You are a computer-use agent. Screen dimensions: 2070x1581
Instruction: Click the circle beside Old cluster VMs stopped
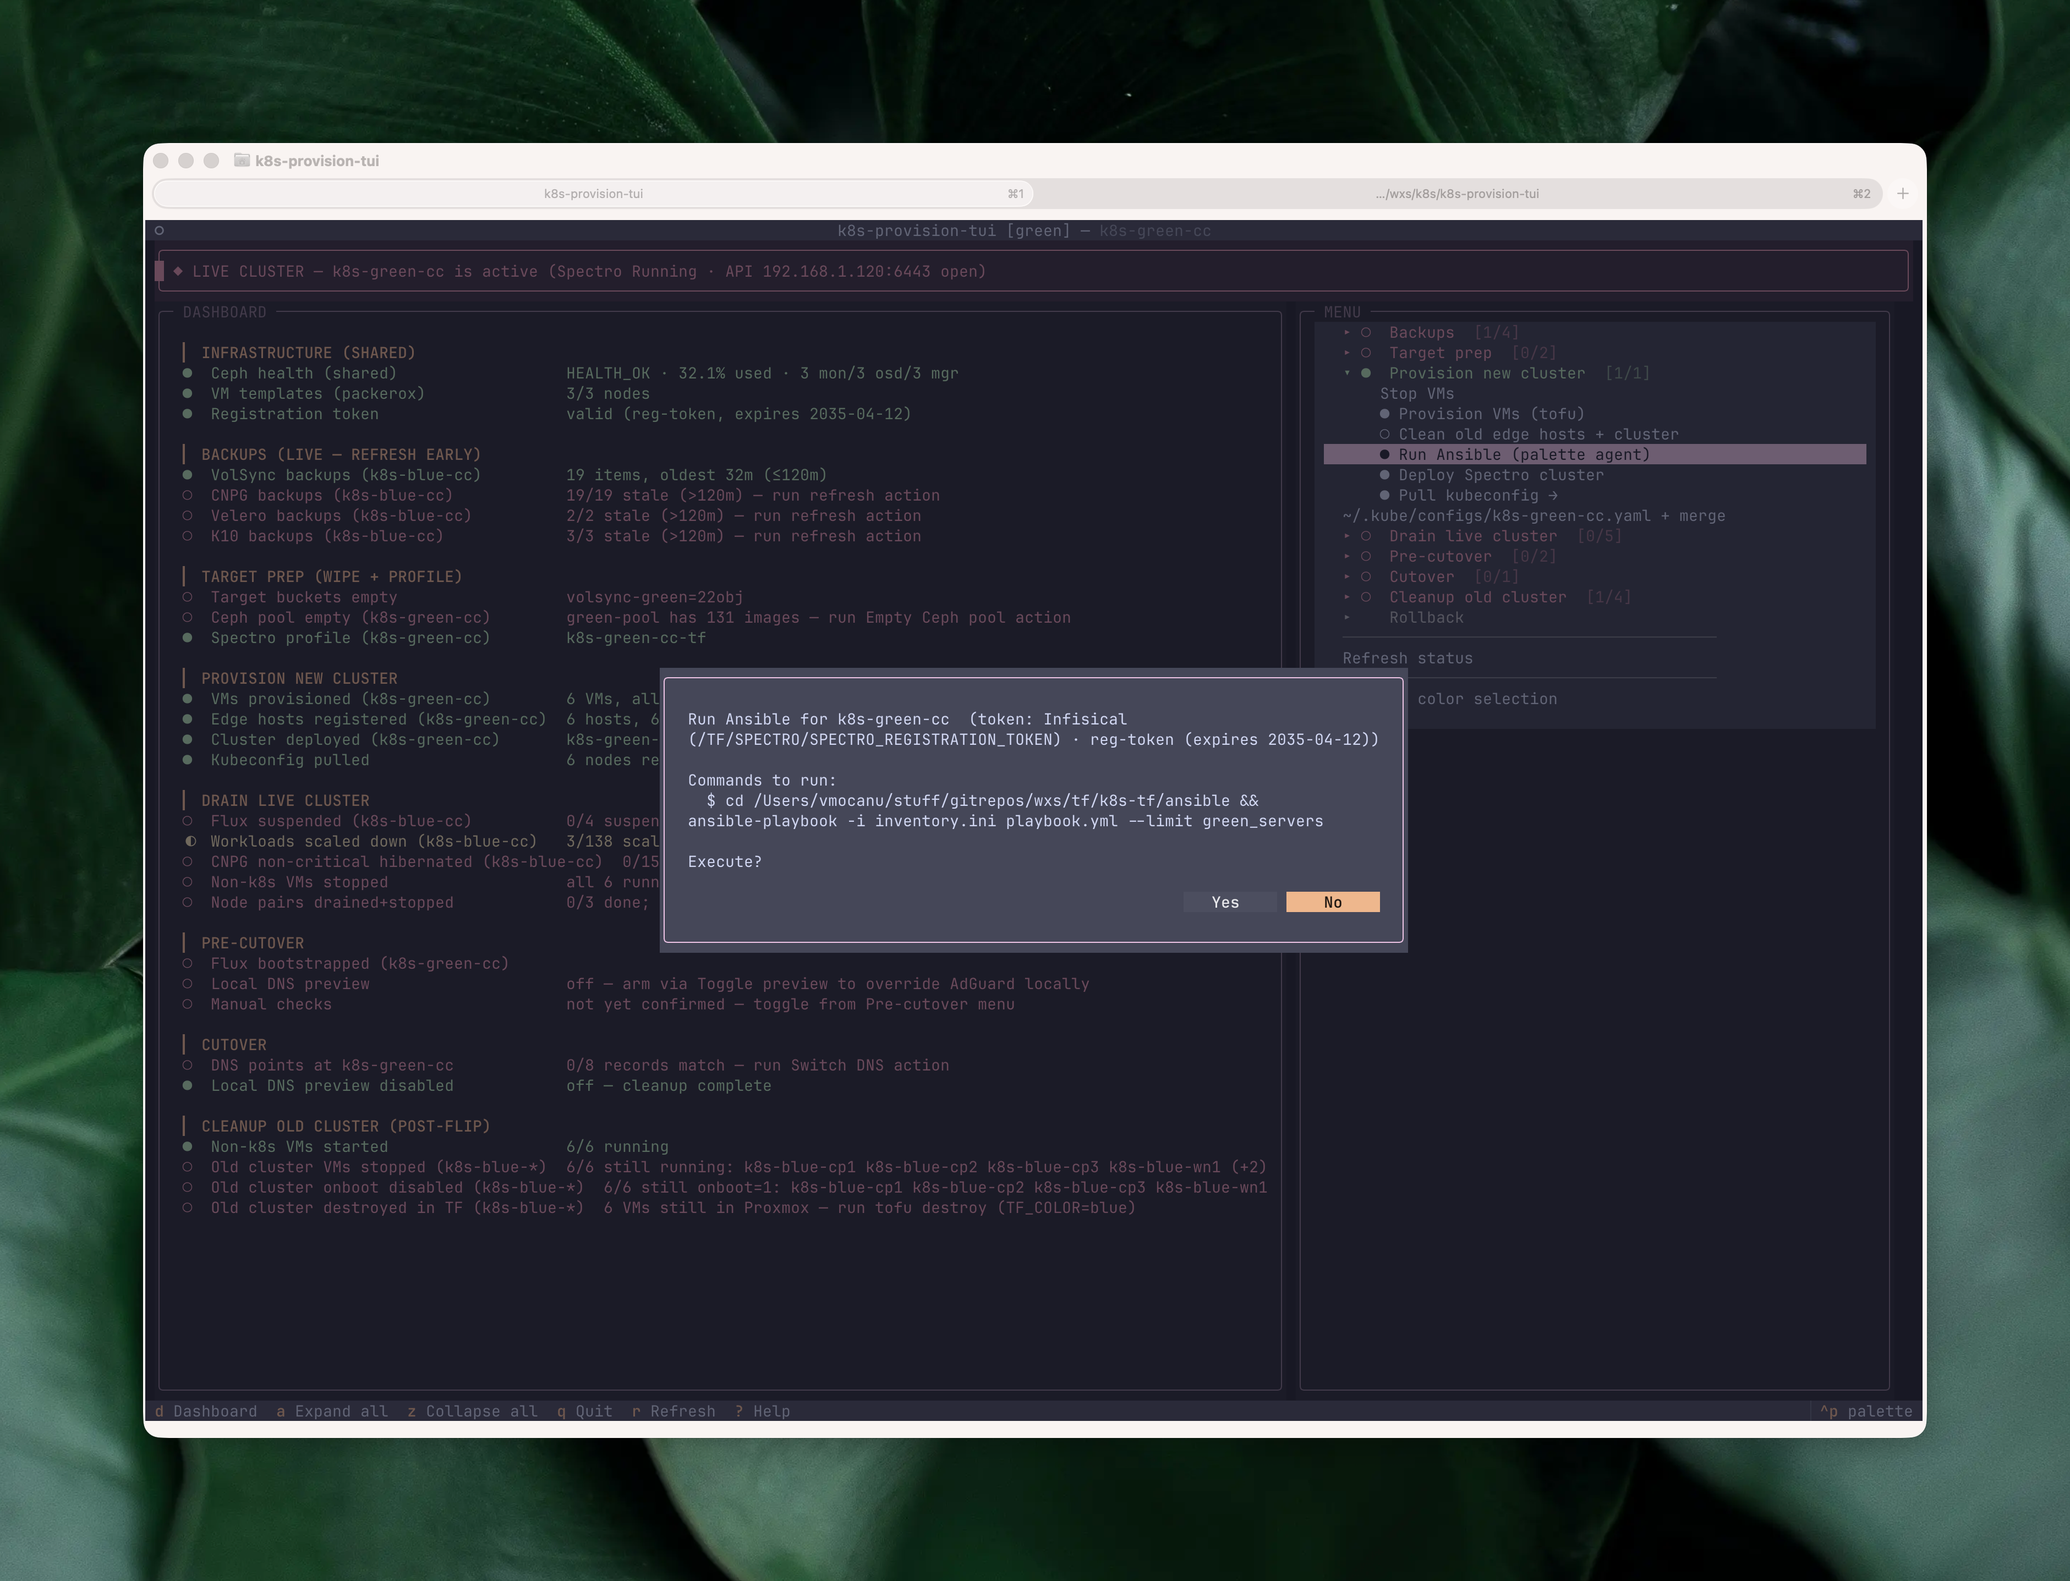tap(187, 1167)
